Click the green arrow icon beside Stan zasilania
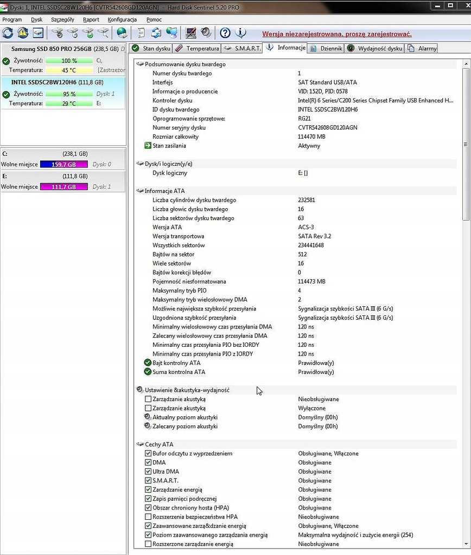 148,145
